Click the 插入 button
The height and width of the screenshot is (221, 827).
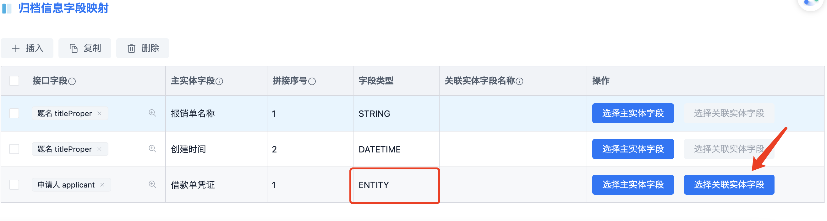pos(27,48)
